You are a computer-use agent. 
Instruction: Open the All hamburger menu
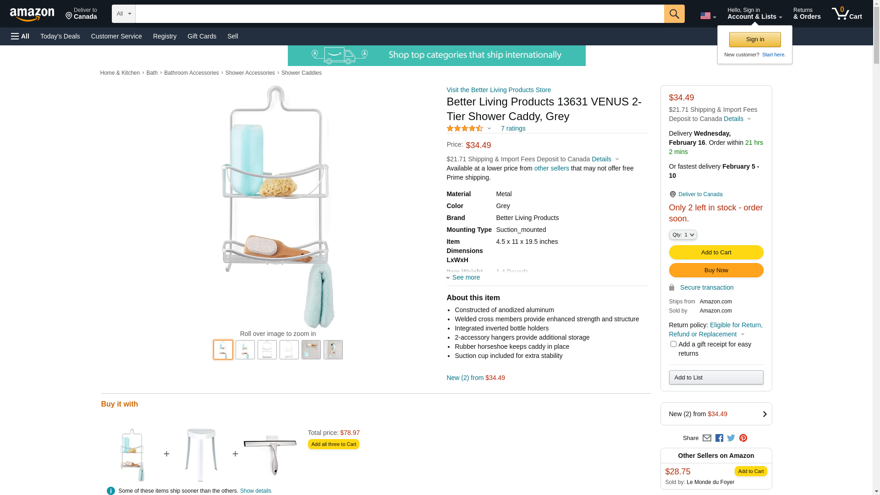[x=20, y=36]
